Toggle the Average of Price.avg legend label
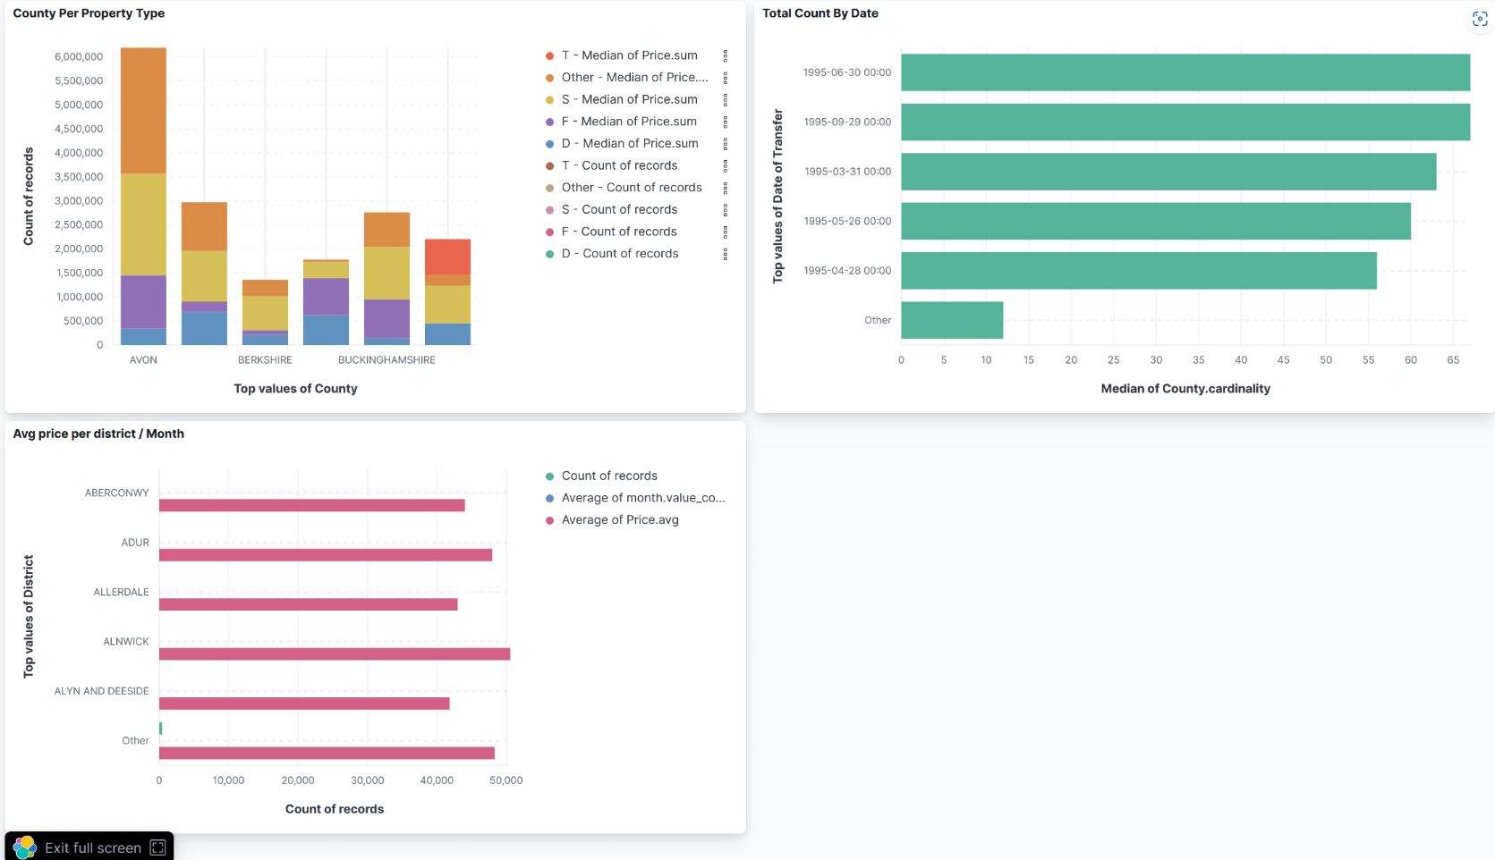 pos(620,520)
